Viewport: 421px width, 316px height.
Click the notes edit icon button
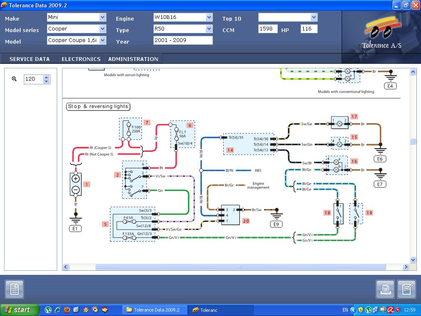[x=407, y=289]
